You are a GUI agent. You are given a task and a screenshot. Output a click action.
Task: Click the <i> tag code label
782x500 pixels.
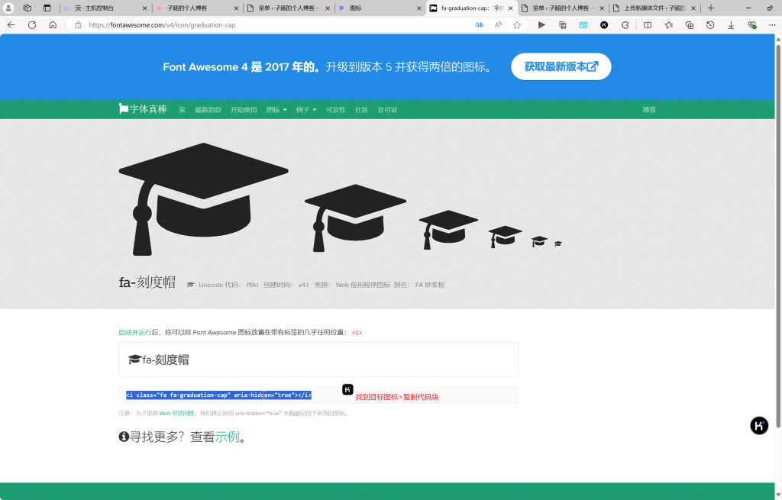357,333
